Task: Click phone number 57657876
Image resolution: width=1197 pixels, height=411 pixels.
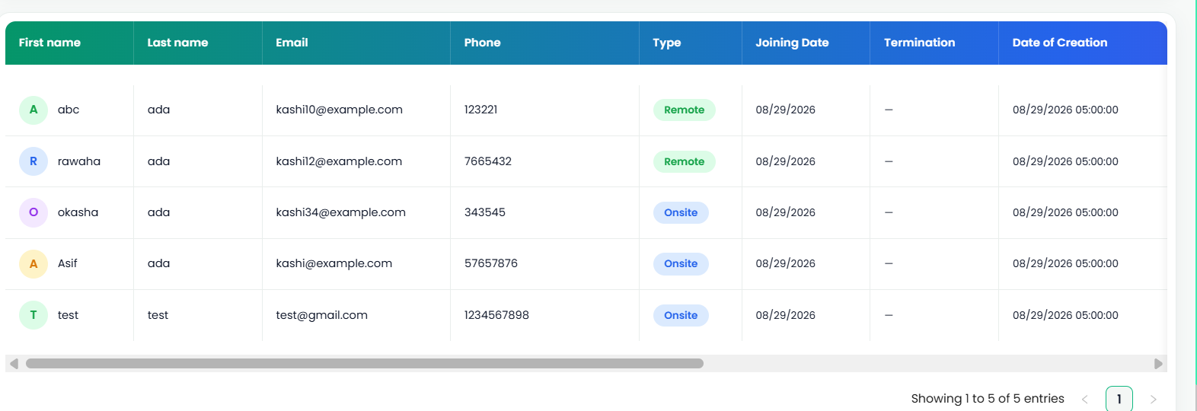Action: coord(491,263)
